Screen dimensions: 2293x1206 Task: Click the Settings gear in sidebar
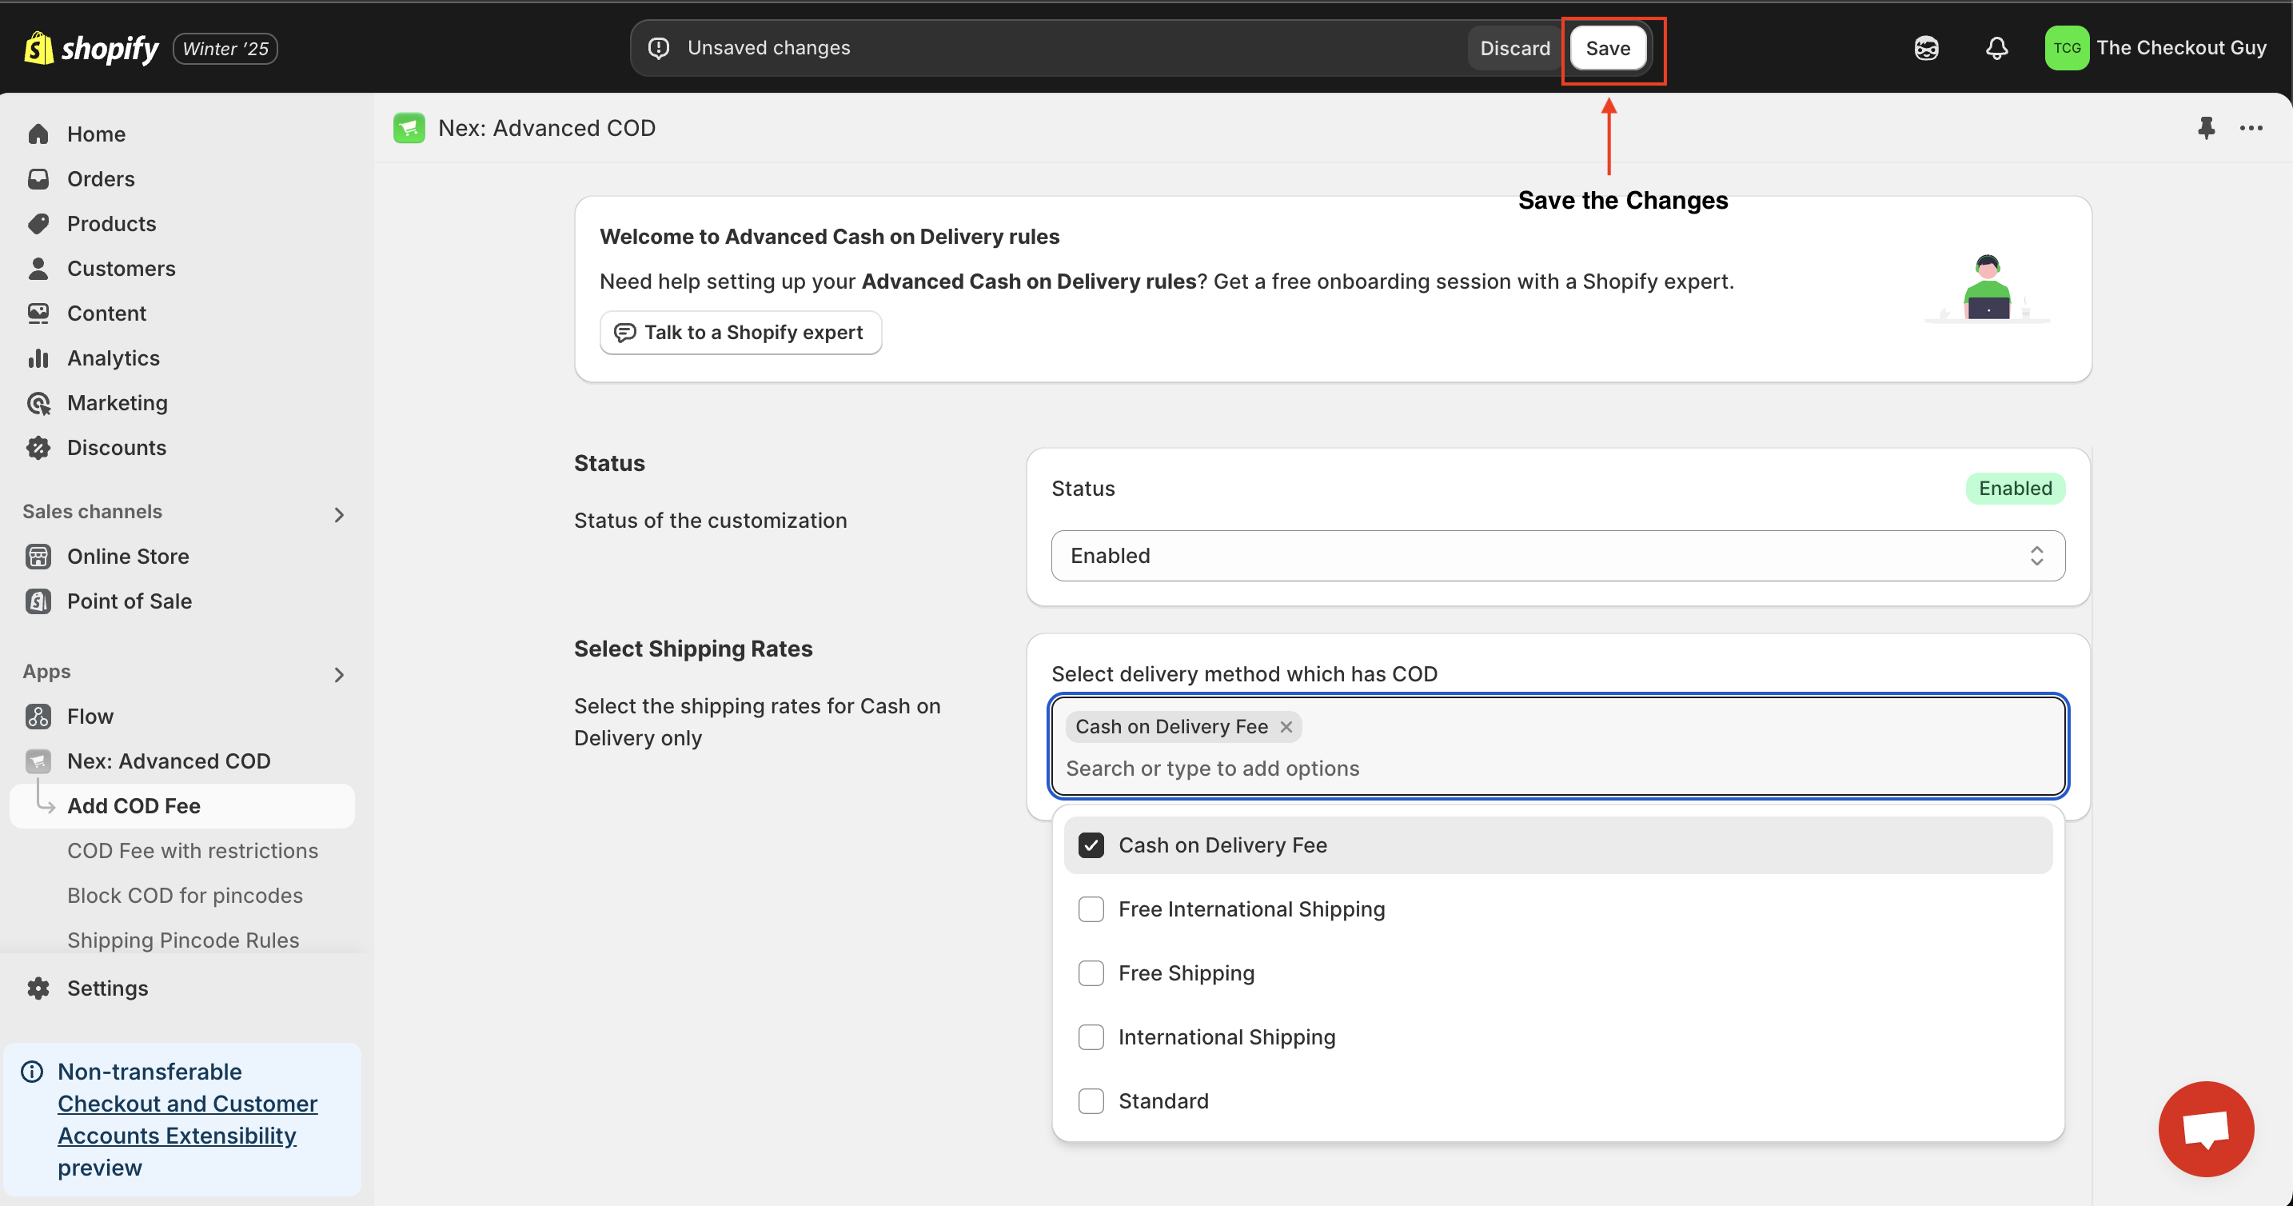(x=38, y=988)
